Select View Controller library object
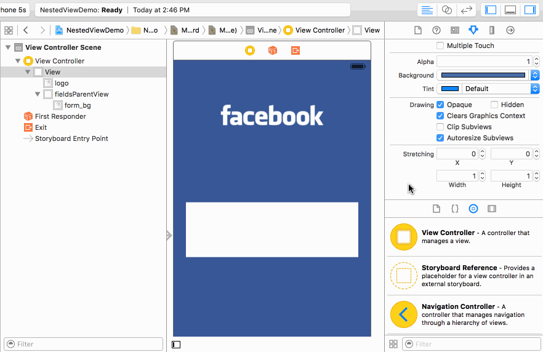543x352 pixels. pos(464,237)
